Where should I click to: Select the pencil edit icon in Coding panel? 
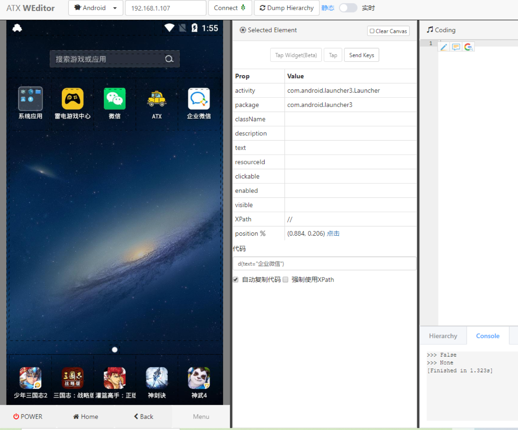[x=443, y=47]
